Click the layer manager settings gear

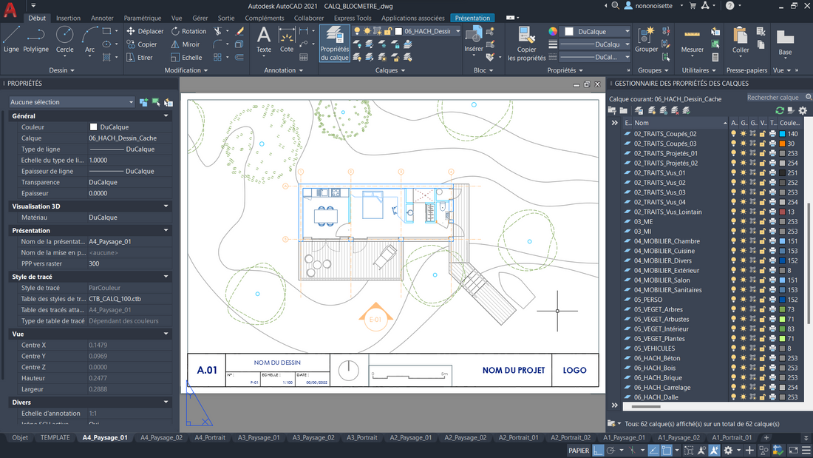tap(803, 110)
